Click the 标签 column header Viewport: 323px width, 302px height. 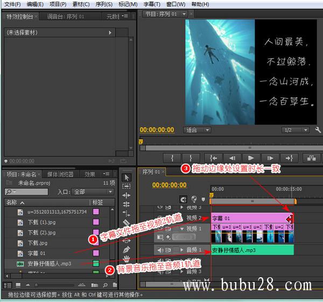coord(97,202)
